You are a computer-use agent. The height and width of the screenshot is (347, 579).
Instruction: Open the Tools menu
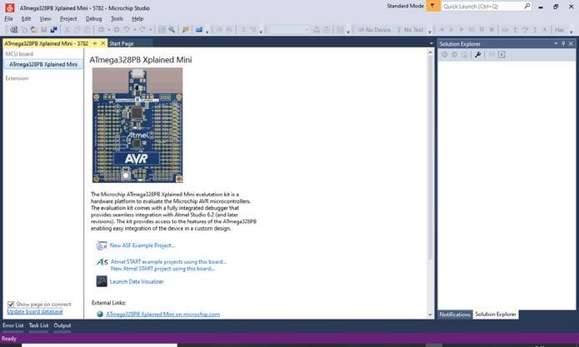click(117, 19)
